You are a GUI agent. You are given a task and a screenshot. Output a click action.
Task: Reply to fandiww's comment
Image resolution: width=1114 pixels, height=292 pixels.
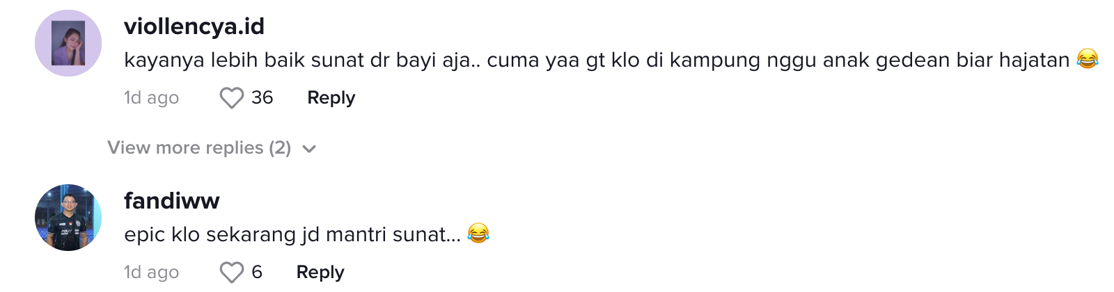(x=320, y=273)
